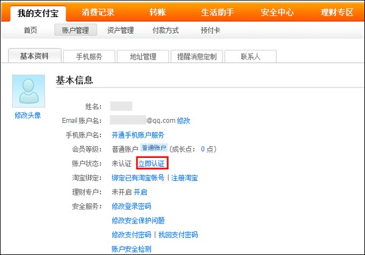Image resolution: width=365 pixels, height=255 pixels.
Task: Click 修改 next to Email account
Action: pos(184,121)
